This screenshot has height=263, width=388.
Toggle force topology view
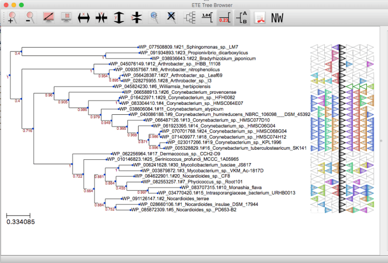pyautogui.click(x=188, y=18)
